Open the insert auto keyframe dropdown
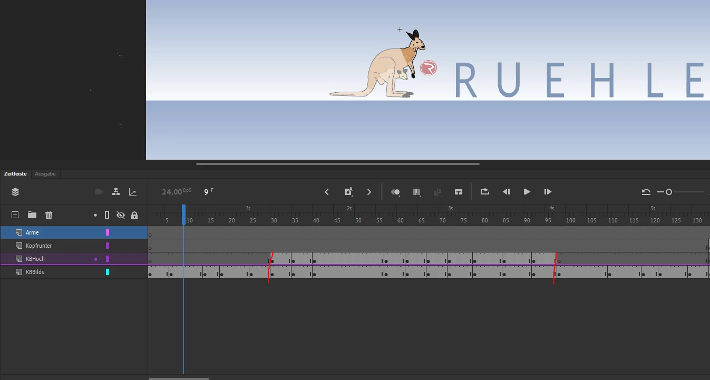Screen dimensions: 710x380 tap(348, 192)
